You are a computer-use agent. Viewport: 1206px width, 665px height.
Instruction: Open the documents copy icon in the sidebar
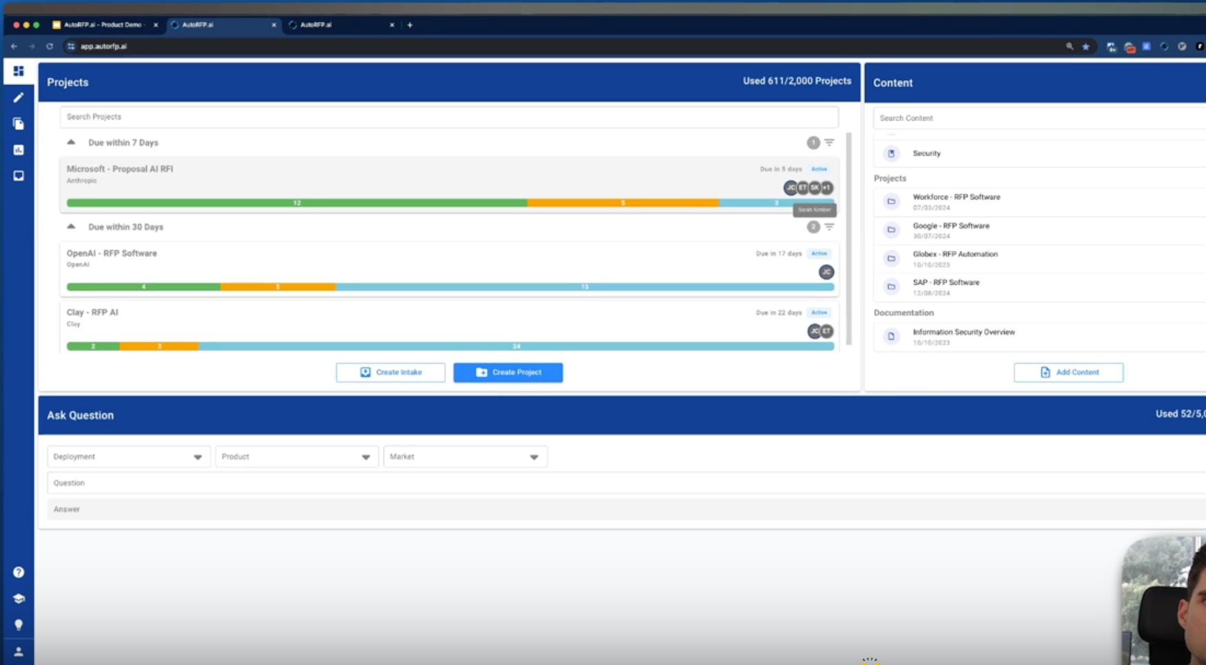point(19,124)
